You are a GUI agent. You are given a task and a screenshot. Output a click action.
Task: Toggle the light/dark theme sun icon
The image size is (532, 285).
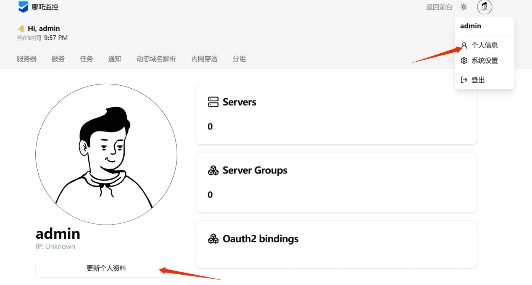click(464, 7)
